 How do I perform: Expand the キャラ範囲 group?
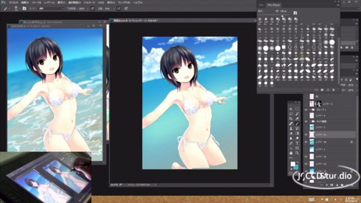click(x=310, y=121)
